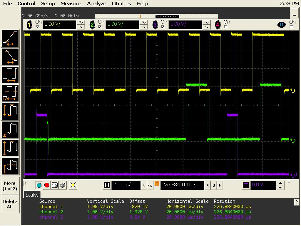Viewport: 301px width, 226px height.
Task: Decrease channel 3 vertical scale (small wave)
Action: [207, 27]
